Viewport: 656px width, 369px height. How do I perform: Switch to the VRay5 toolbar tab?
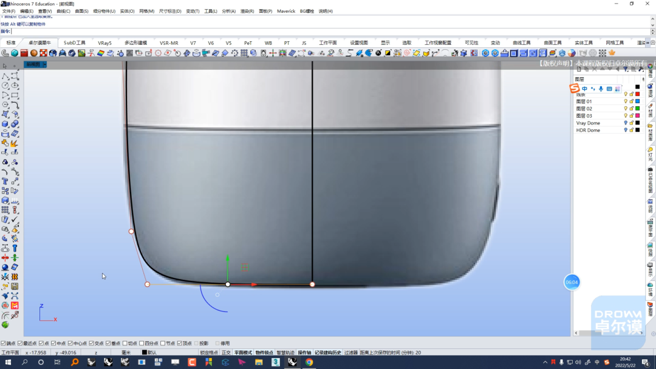tap(104, 42)
